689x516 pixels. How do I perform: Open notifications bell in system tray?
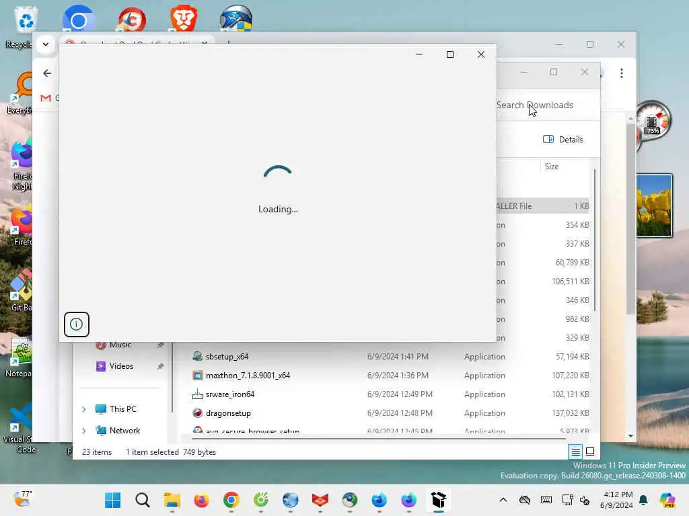click(643, 500)
